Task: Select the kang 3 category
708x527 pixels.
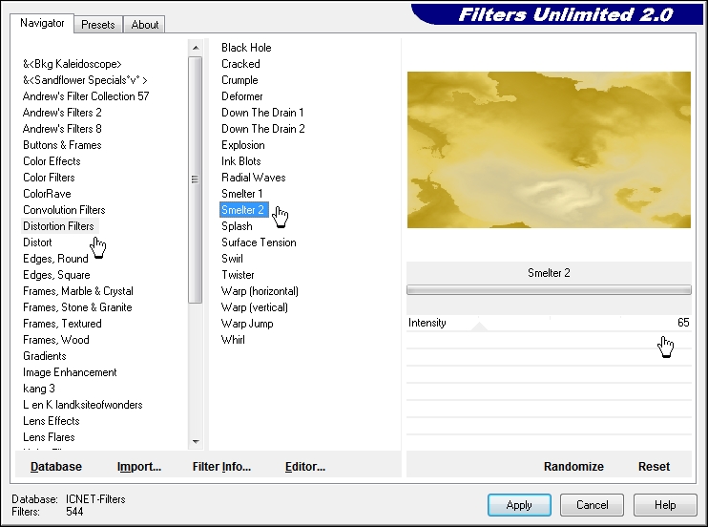Action: pos(39,389)
